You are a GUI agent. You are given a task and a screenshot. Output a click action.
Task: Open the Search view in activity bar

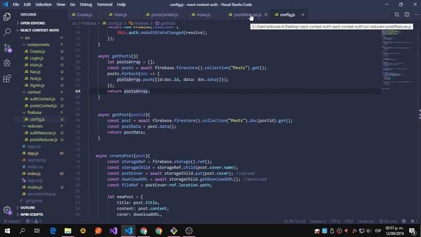7,32
